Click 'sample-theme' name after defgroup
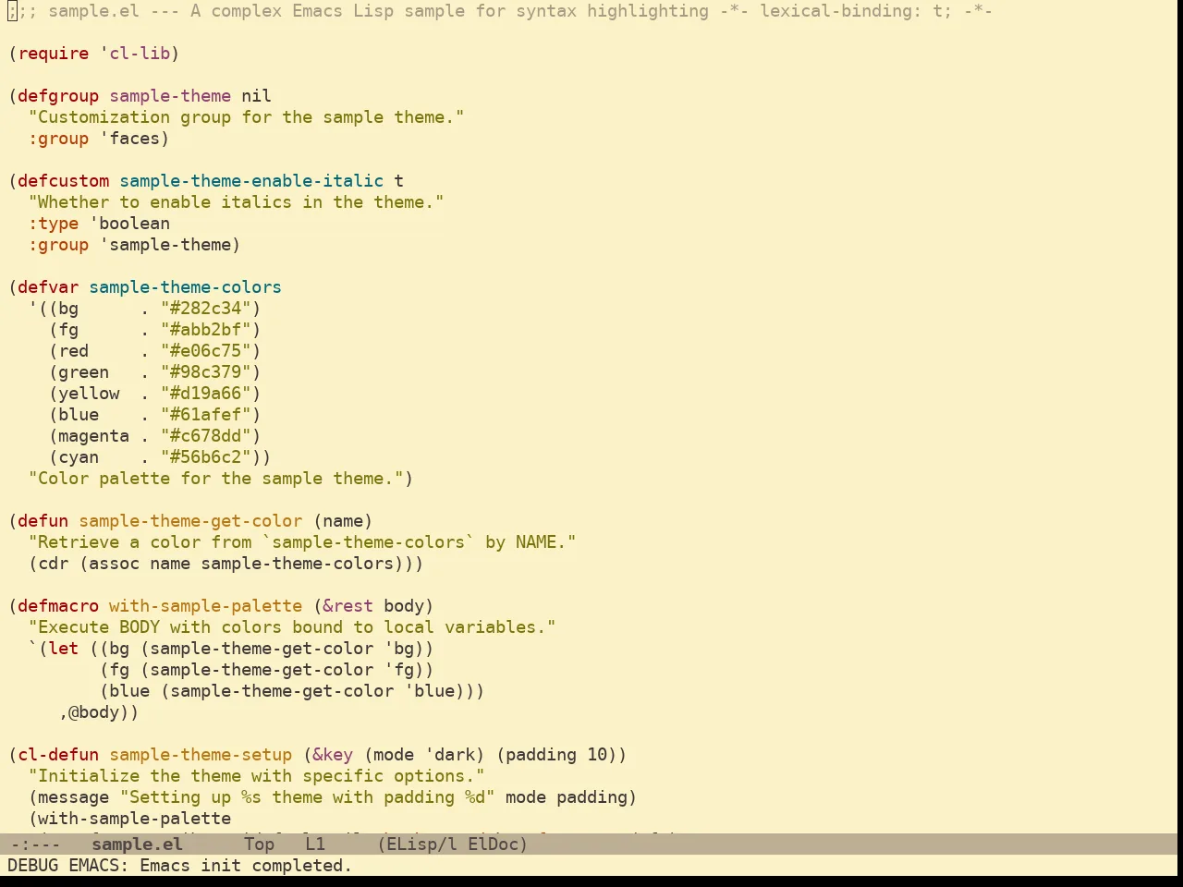This screenshot has width=1183, height=887. point(170,96)
